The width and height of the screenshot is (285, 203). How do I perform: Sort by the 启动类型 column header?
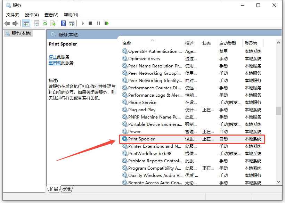229,43
